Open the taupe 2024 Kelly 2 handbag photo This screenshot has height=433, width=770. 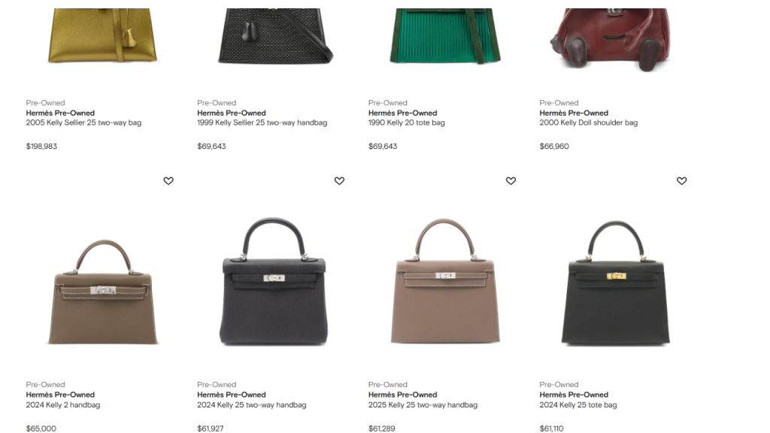tap(102, 292)
